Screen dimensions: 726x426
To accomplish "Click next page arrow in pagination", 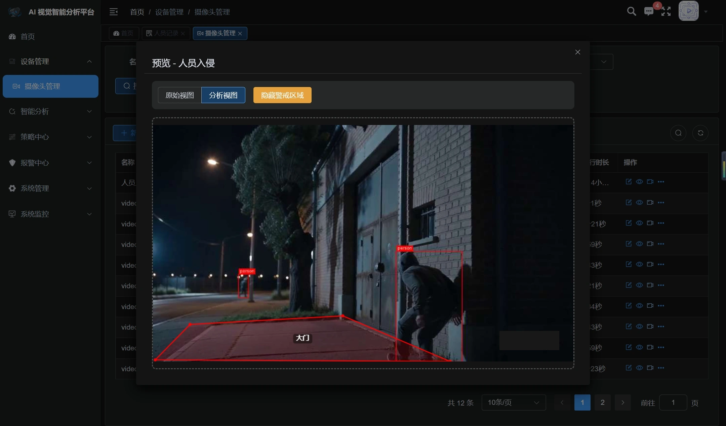I will coord(623,402).
